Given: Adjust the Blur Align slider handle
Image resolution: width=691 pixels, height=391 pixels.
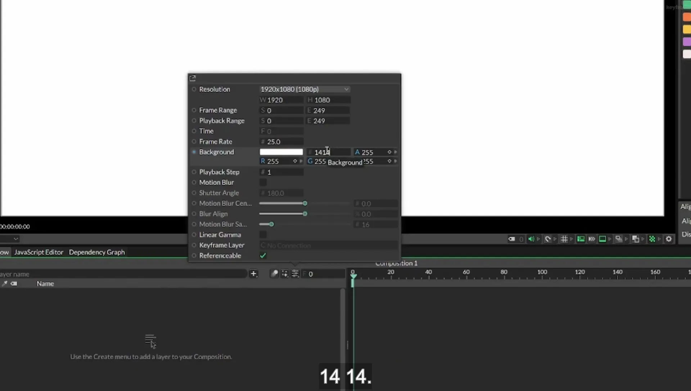Looking at the screenshot, I should [305, 214].
